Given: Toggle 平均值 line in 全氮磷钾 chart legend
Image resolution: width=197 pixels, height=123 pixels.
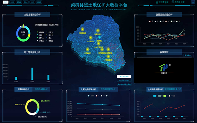Looking at the screenshot, I should [x=172, y=96].
